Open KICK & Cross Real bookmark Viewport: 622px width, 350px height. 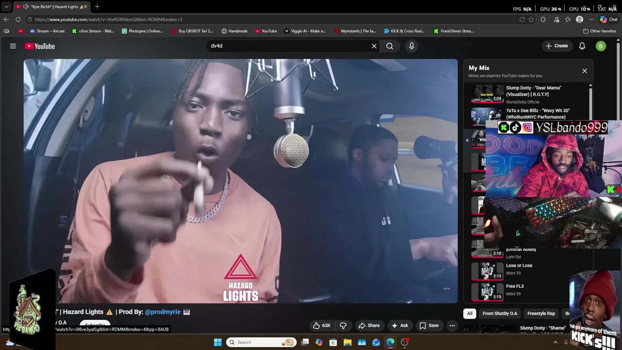tap(404, 31)
